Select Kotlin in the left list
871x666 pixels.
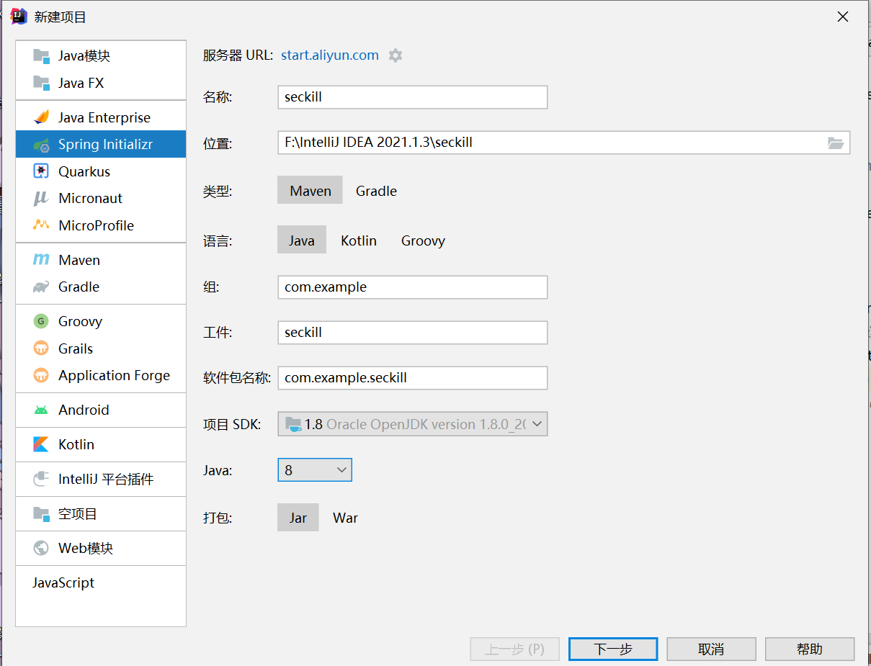pyautogui.click(x=101, y=444)
